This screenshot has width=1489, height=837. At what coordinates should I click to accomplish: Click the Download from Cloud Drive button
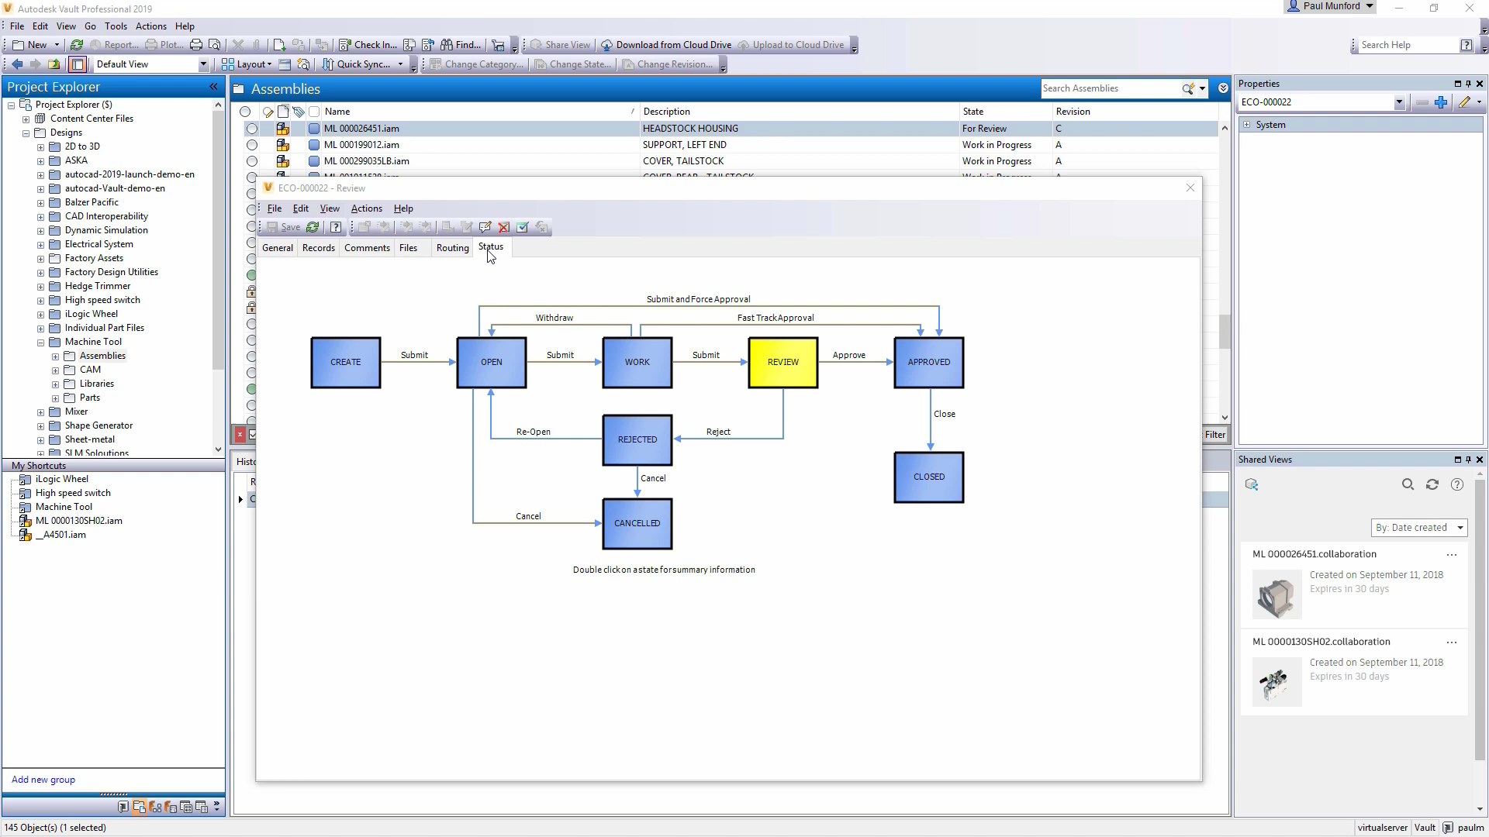667,45
